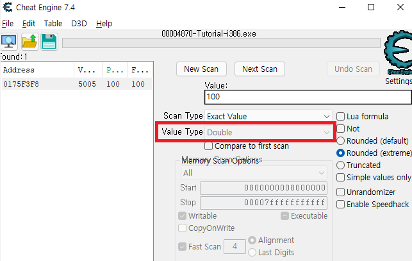The image size is (412, 261).
Task: Click the Settings label under logo
Action: [x=399, y=81]
